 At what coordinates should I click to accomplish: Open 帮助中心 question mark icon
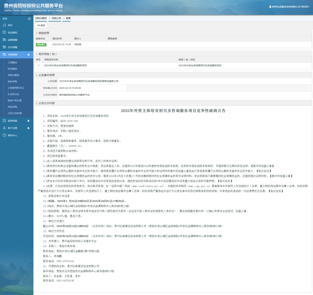coord(4,135)
